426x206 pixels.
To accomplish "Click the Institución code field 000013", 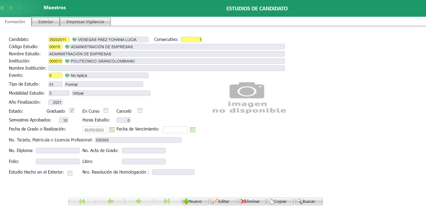I will click(x=55, y=61).
